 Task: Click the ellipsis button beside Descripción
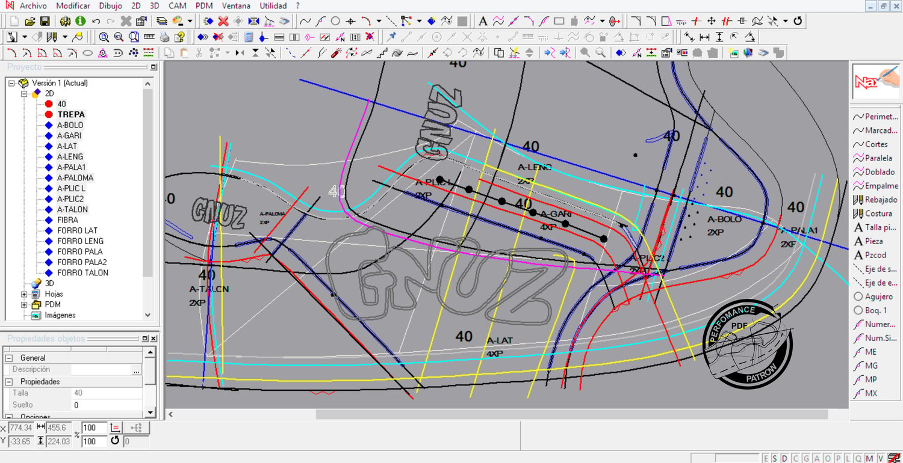tap(137, 370)
